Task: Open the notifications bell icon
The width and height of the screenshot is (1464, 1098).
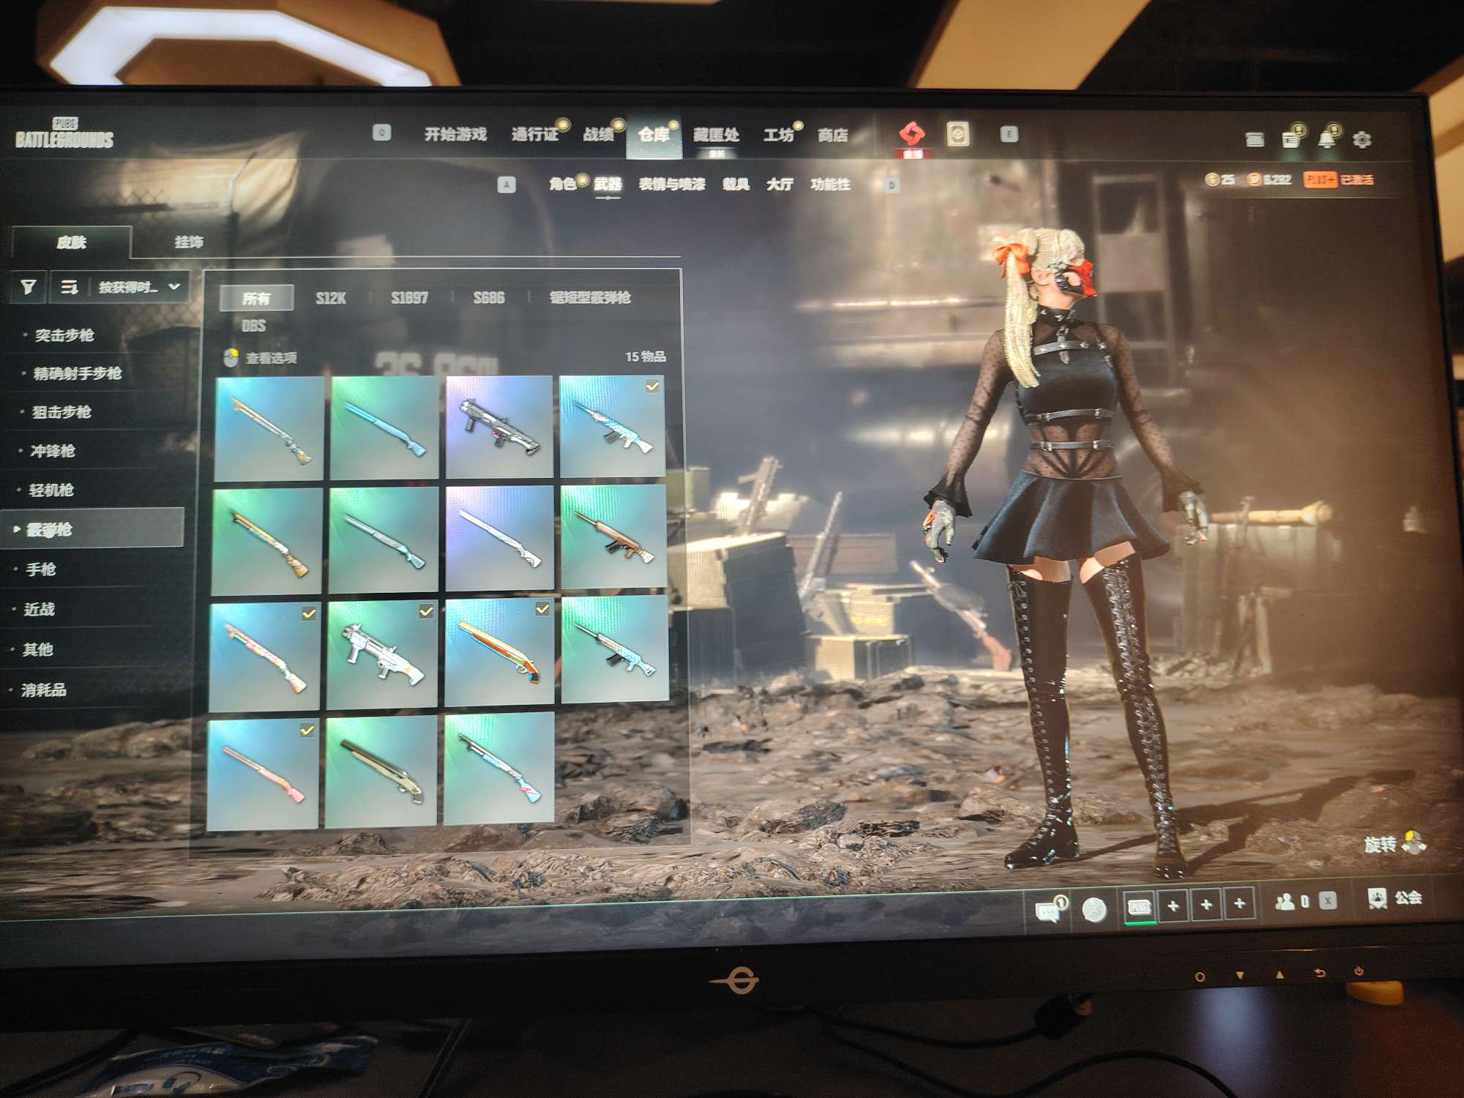Action: [1327, 138]
